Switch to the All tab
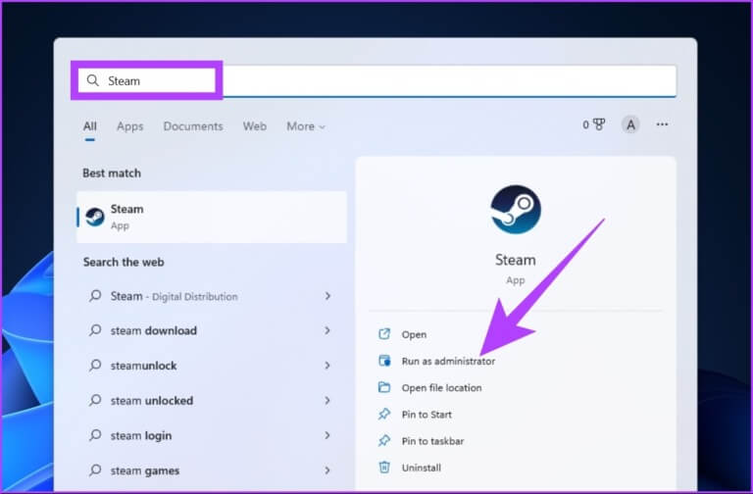The width and height of the screenshot is (753, 494). 90,126
